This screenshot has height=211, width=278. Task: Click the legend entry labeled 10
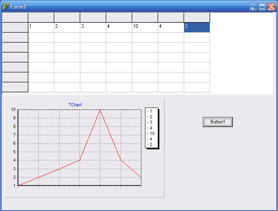(152, 133)
